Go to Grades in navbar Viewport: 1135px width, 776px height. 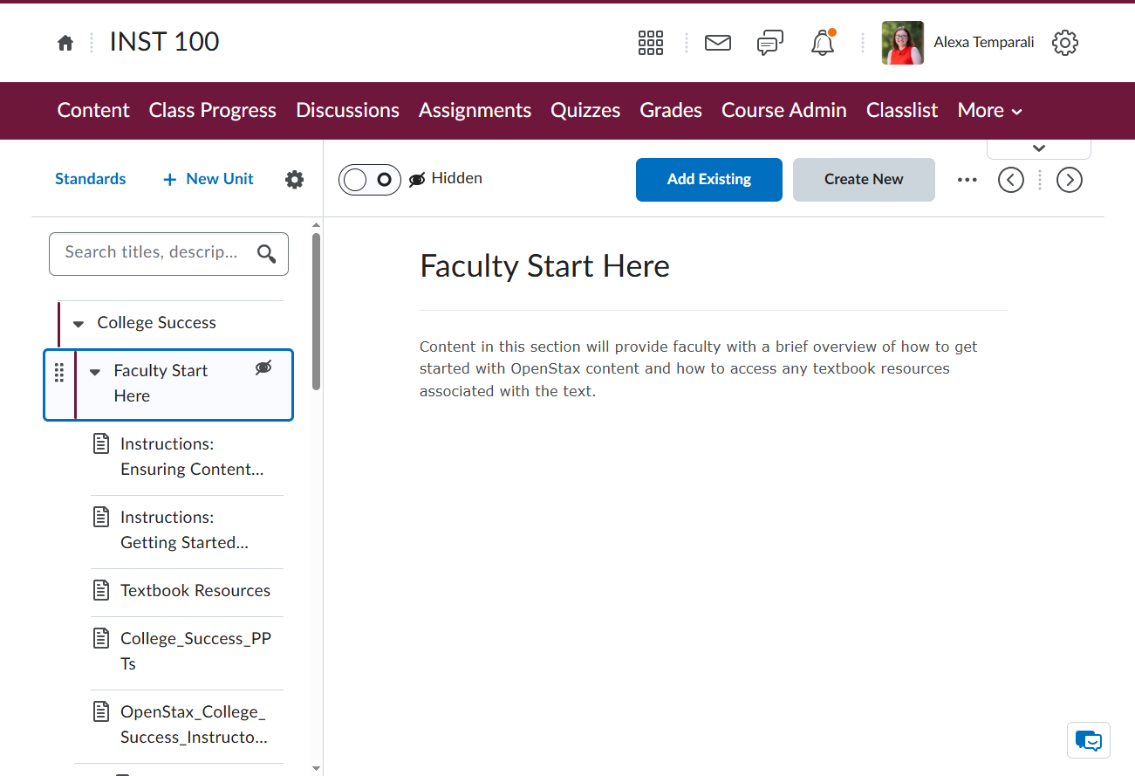pos(671,111)
